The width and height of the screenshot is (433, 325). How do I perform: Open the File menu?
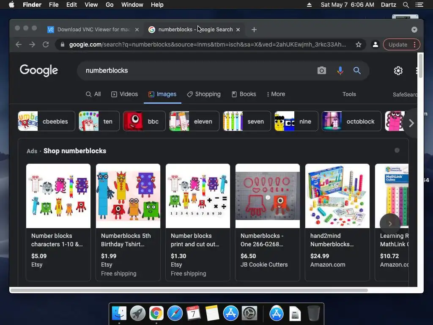click(x=54, y=5)
